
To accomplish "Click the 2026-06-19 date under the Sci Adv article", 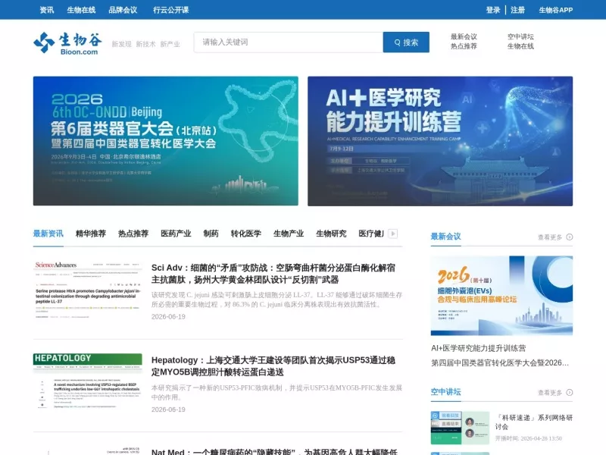I will coord(168,317).
